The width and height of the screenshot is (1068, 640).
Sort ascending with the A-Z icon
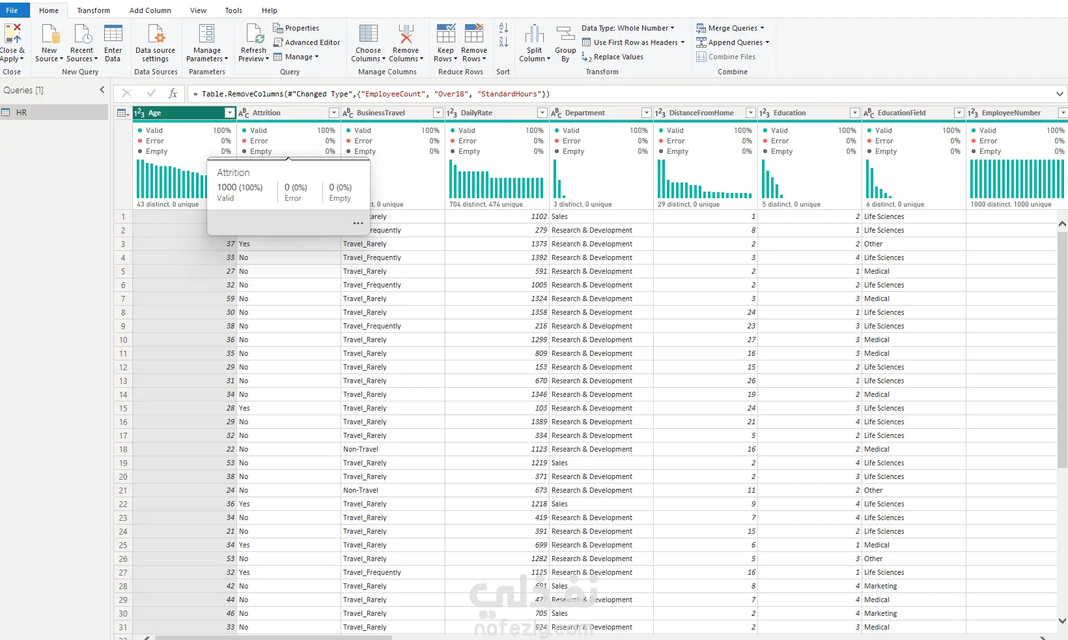tap(503, 28)
